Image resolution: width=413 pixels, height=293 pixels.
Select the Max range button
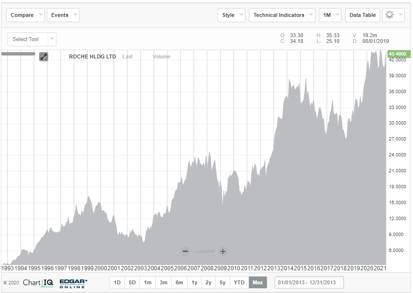(x=258, y=282)
